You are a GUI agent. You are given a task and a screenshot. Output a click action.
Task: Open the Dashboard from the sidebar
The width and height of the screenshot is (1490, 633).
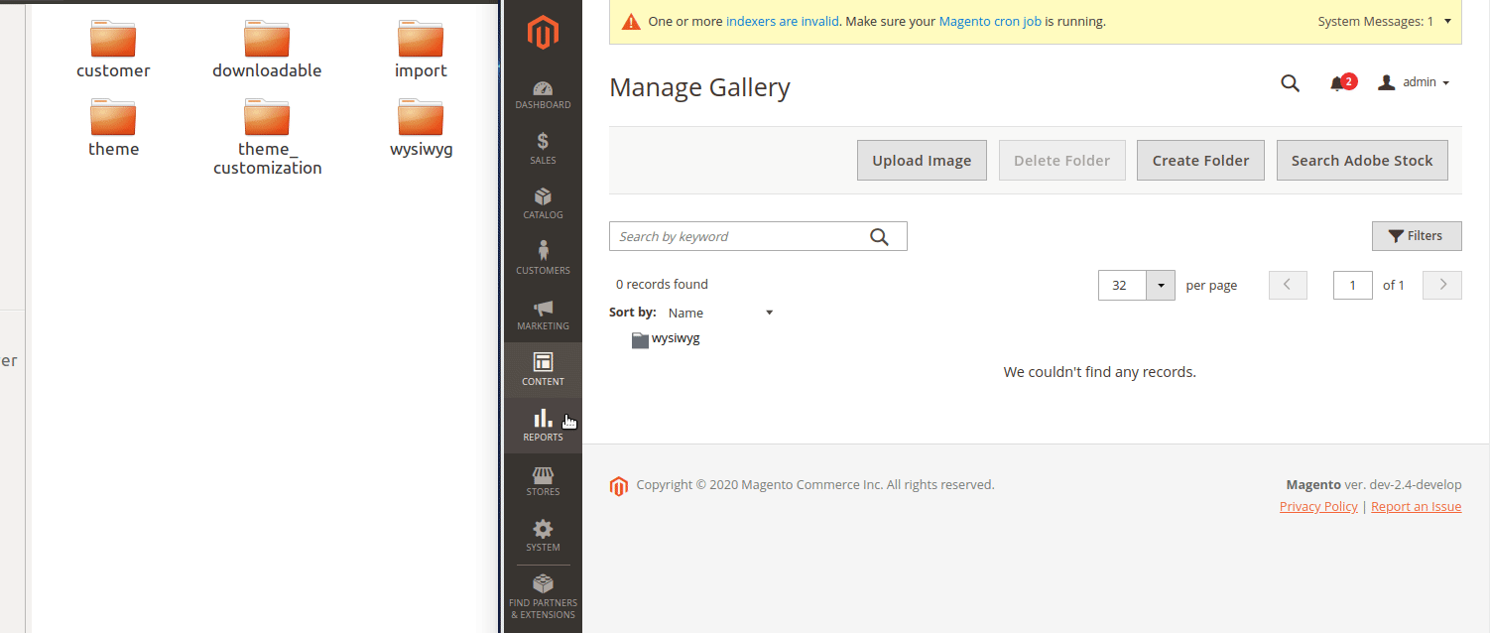tap(543, 94)
